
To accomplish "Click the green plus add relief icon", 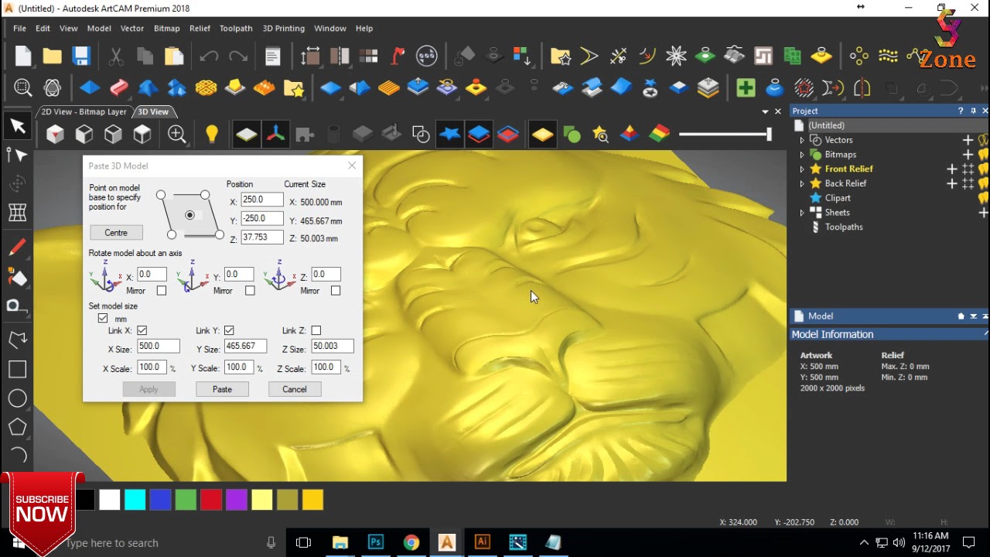I will click(746, 87).
